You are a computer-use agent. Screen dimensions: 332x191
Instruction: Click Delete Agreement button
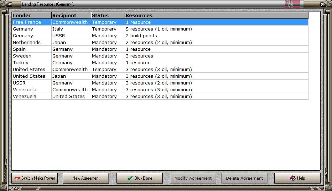244,178
